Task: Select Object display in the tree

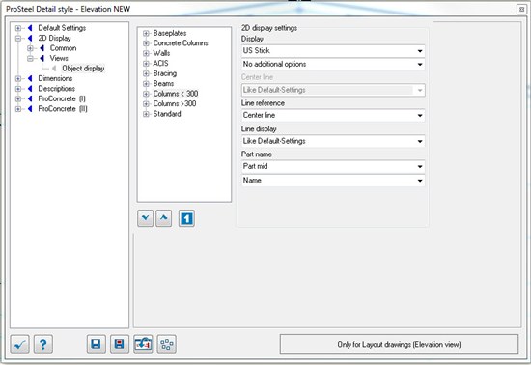Action: [83, 69]
